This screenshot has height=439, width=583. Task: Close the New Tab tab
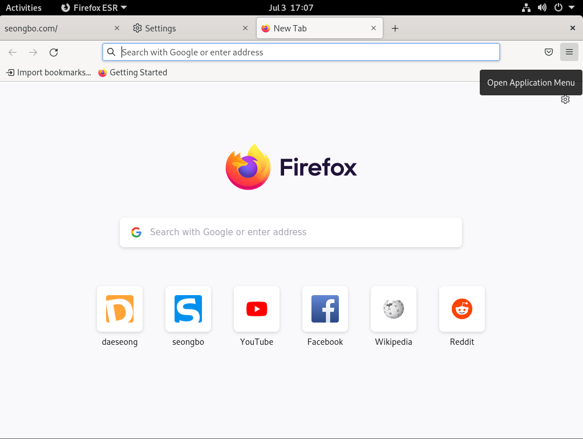pos(374,28)
